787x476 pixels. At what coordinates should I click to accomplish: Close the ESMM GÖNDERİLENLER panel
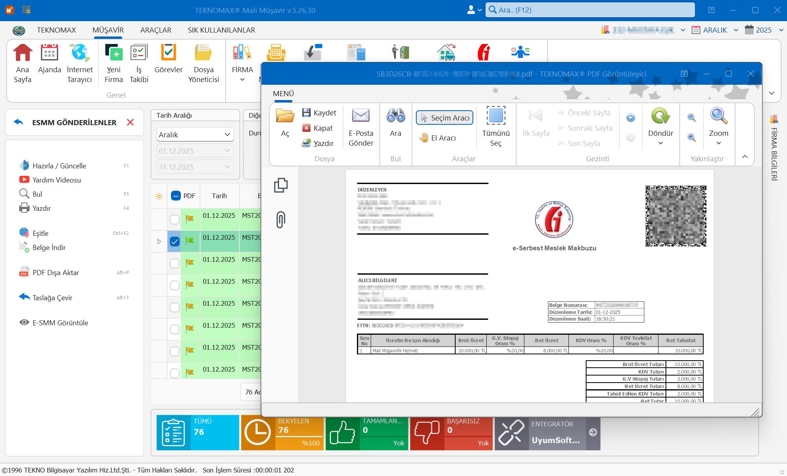point(130,122)
